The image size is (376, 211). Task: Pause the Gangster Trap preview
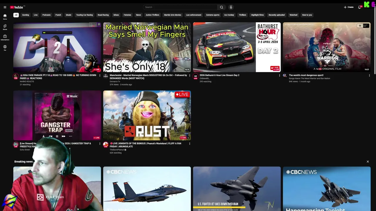pyautogui.click(x=57, y=136)
